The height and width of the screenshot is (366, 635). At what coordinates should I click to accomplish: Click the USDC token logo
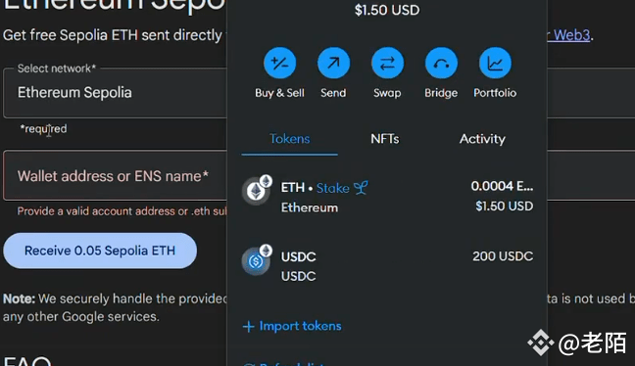coord(257,260)
